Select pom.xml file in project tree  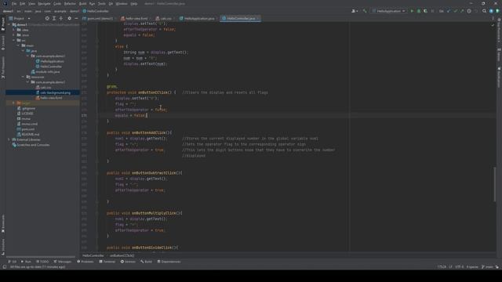coord(26,129)
